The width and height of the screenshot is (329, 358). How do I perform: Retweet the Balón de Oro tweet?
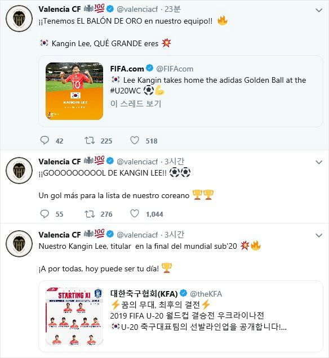coord(90,140)
